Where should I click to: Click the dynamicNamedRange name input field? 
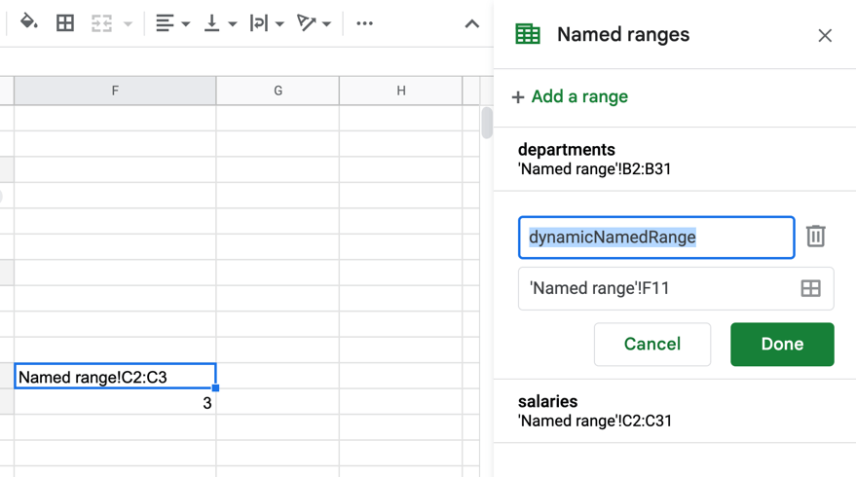[656, 238]
